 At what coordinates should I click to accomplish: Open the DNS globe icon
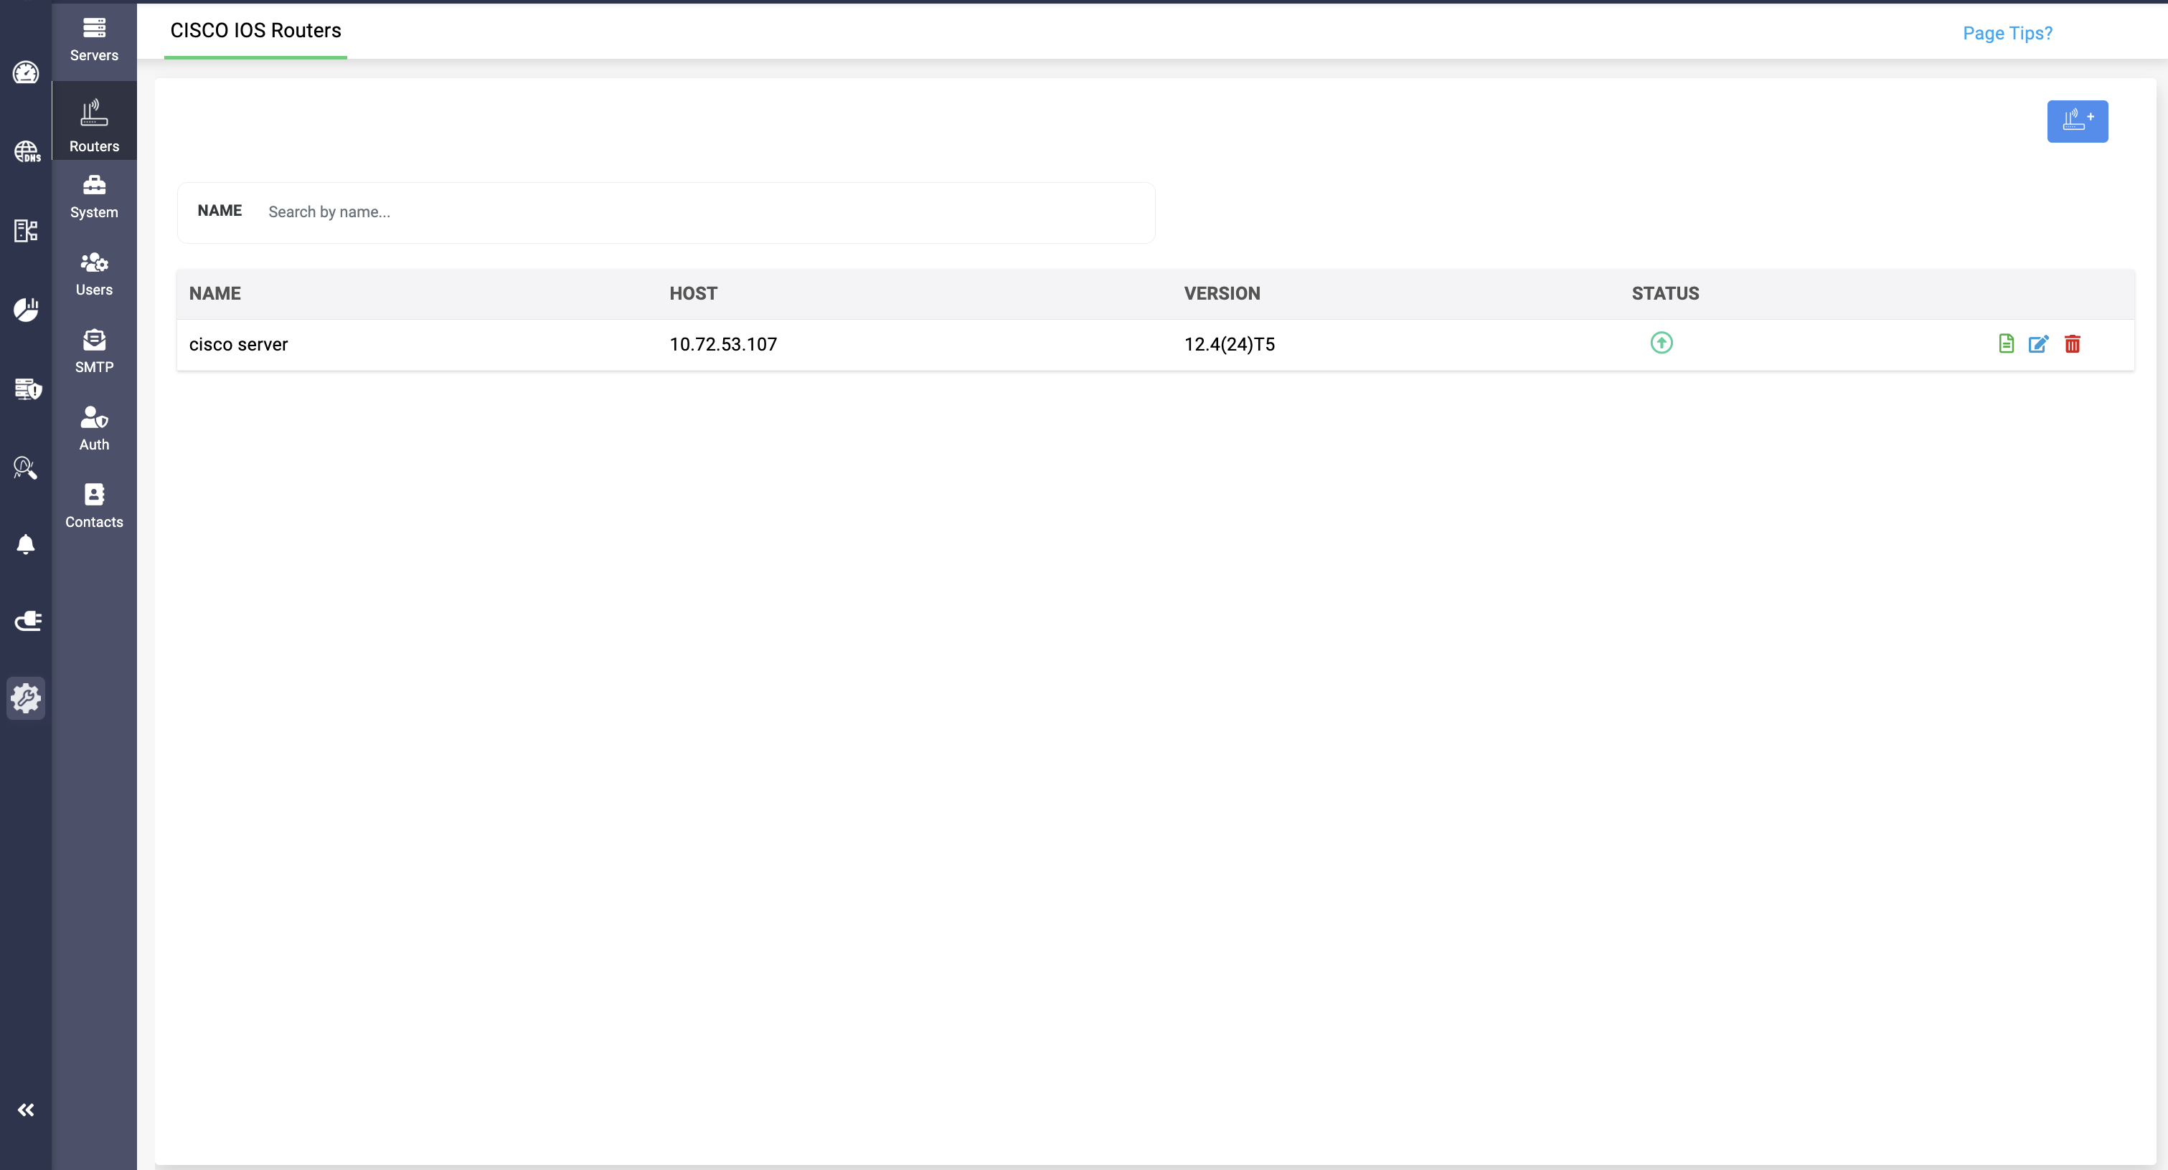[x=26, y=152]
